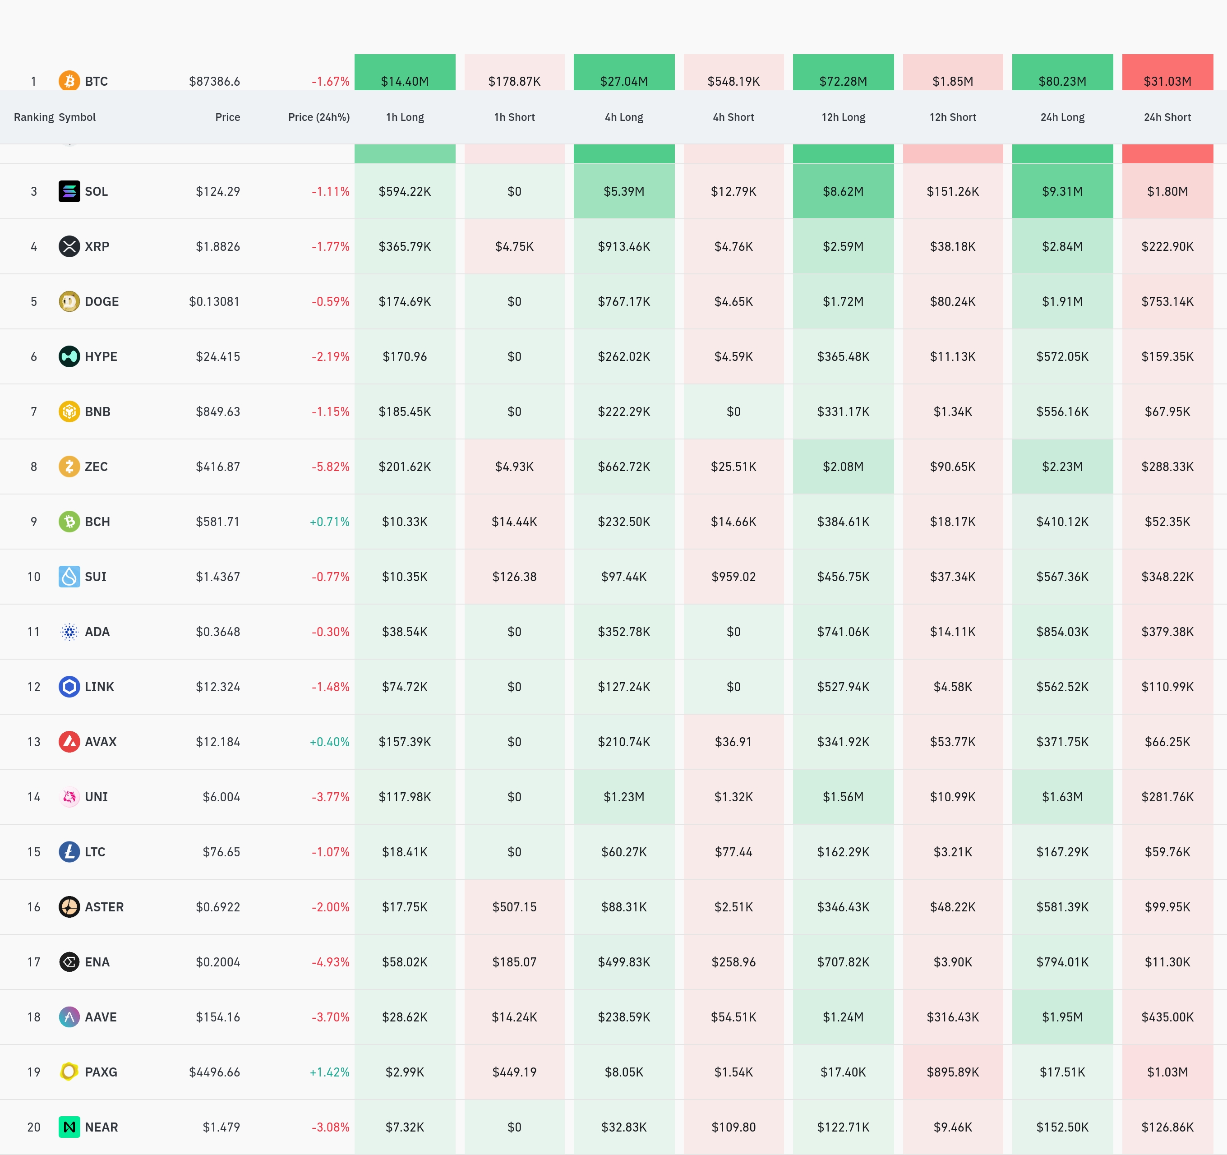Viewport: 1227px width, 1155px height.
Task: Open the AVAX symbol link
Action: [101, 741]
